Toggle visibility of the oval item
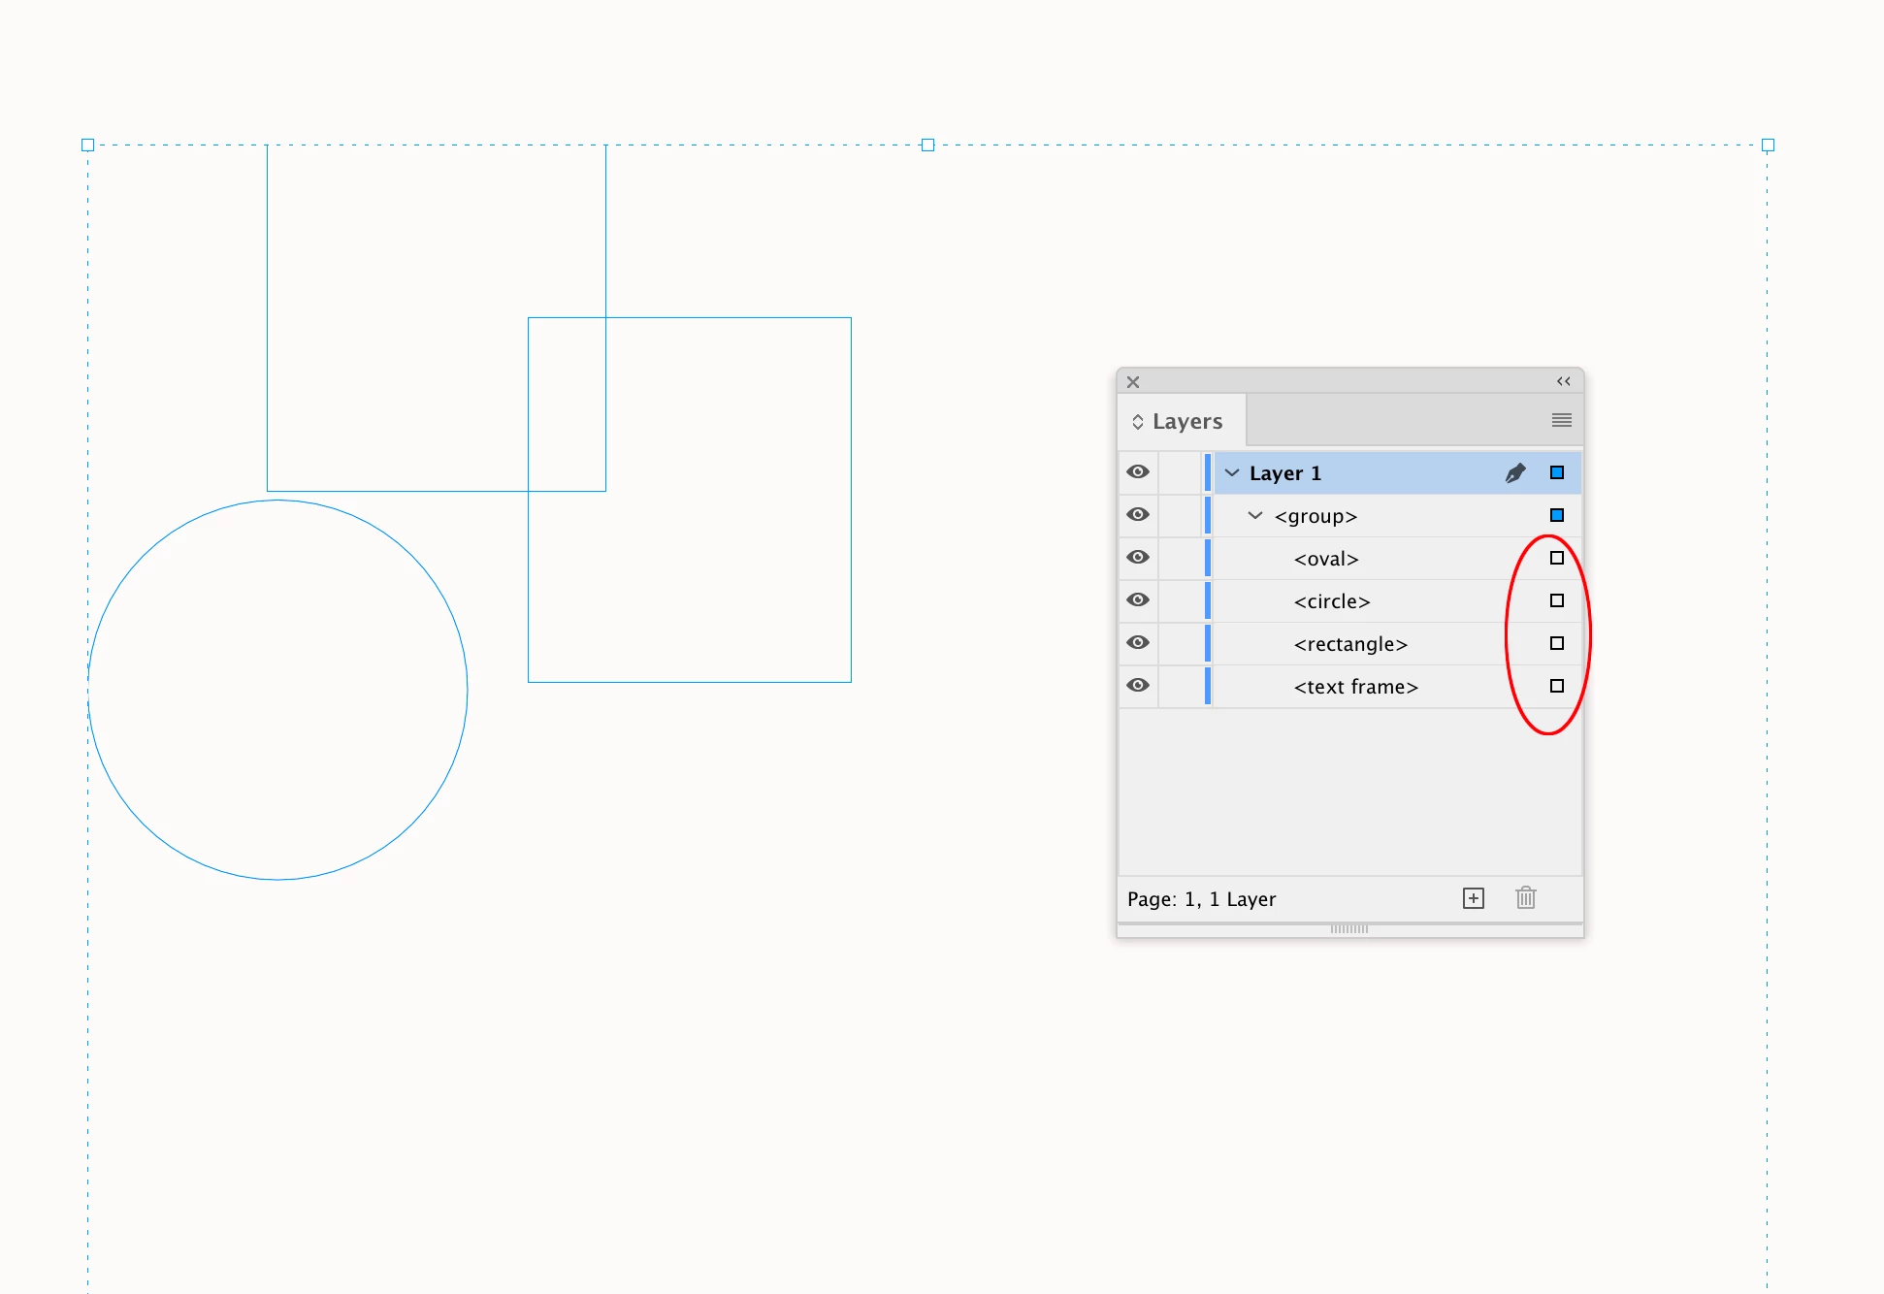The height and width of the screenshot is (1294, 1884). (x=1138, y=558)
